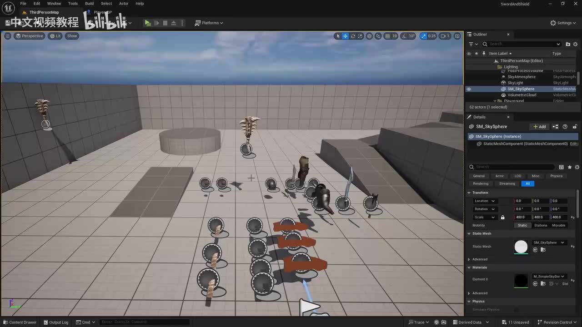Open the Lit view mode menu

tap(55, 36)
